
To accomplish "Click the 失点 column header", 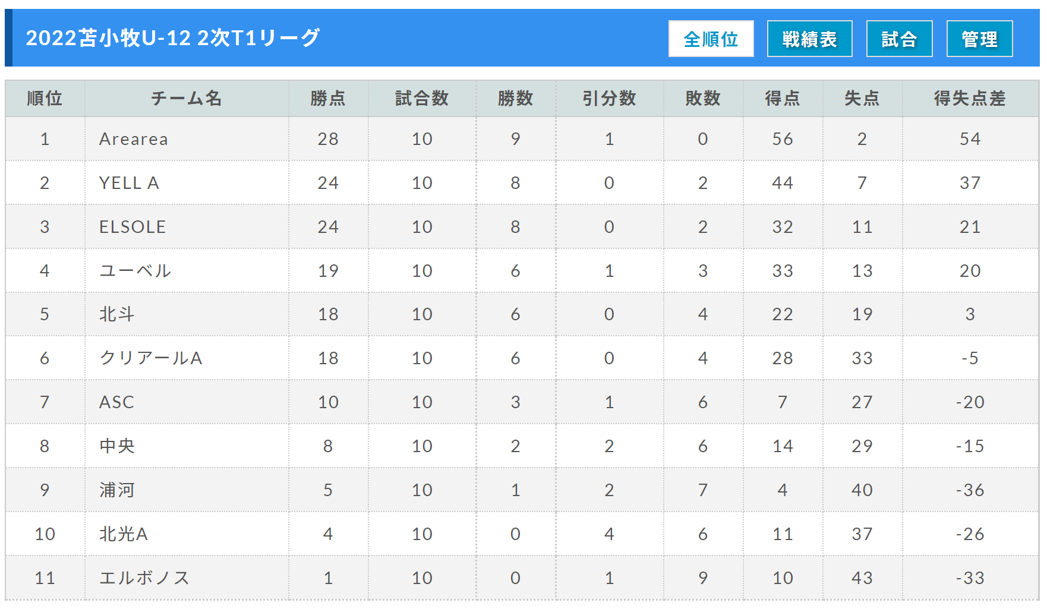I will pos(862,98).
